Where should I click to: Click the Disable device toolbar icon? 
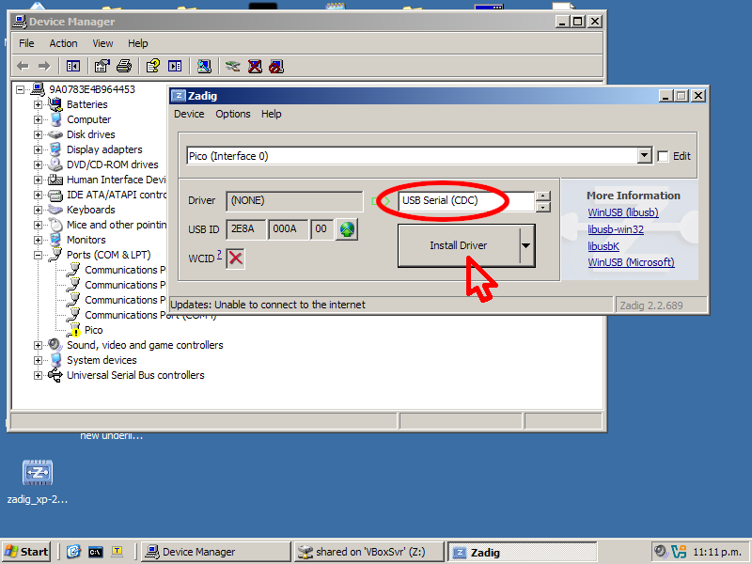tap(275, 66)
